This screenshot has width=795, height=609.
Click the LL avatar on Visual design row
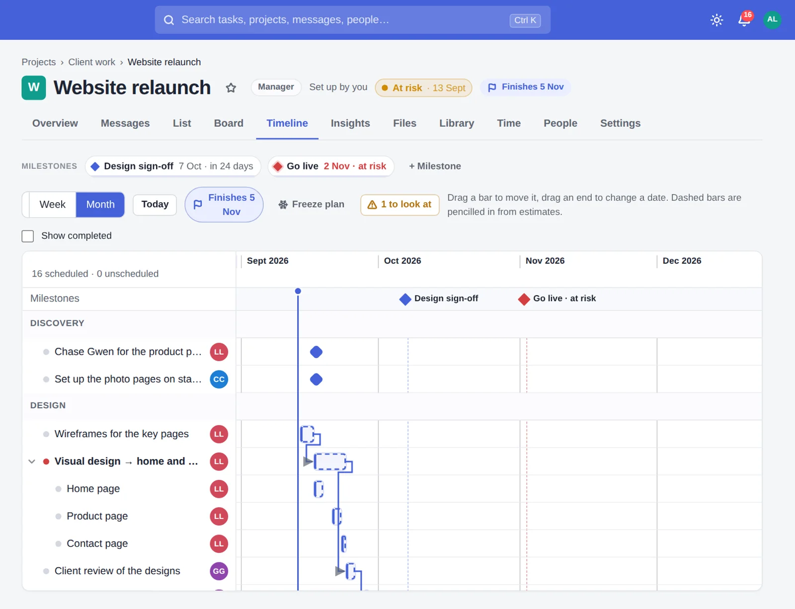[219, 461]
